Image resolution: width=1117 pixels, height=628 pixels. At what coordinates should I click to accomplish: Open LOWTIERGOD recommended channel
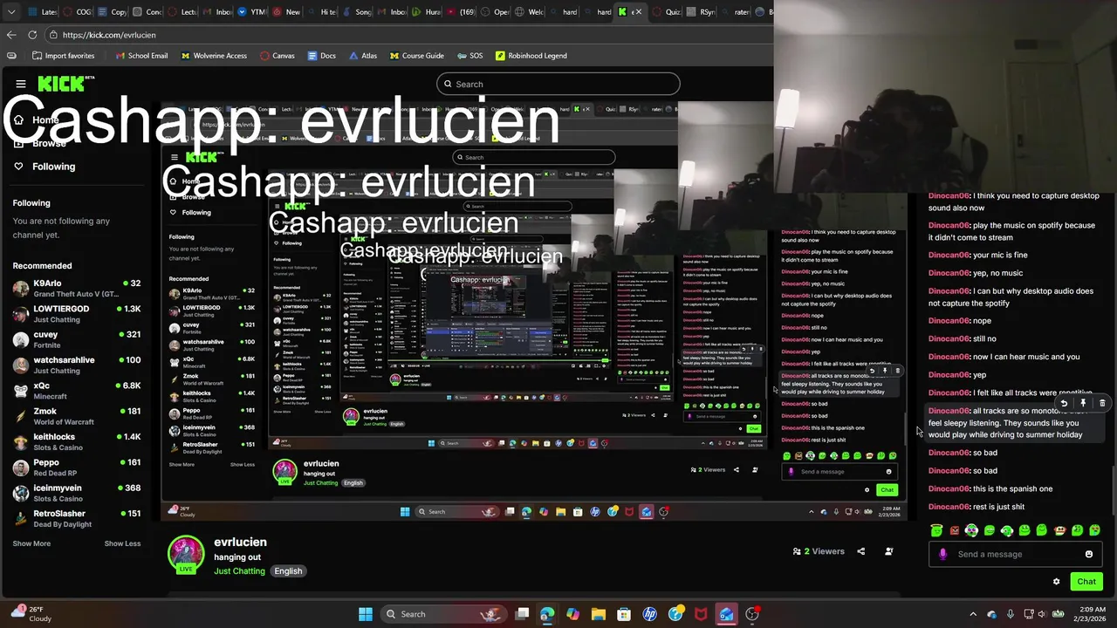(77, 314)
